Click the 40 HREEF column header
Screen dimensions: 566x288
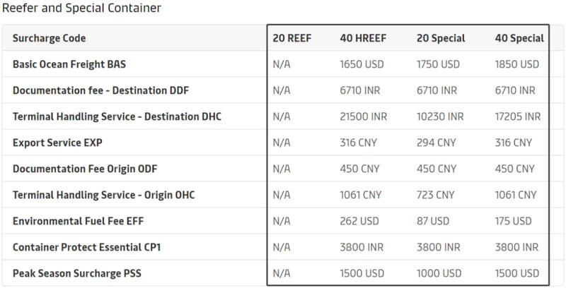pos(362,38)
